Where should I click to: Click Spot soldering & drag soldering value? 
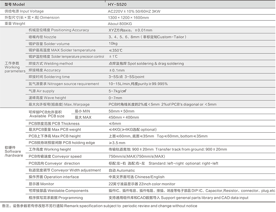[x=146, y=63]
